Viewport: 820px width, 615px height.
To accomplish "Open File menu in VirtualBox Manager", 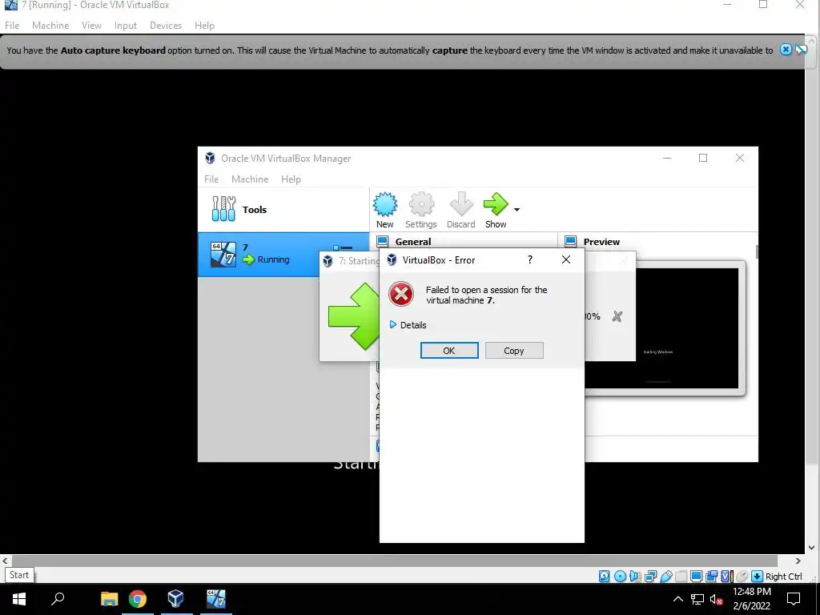I will 211,179.
